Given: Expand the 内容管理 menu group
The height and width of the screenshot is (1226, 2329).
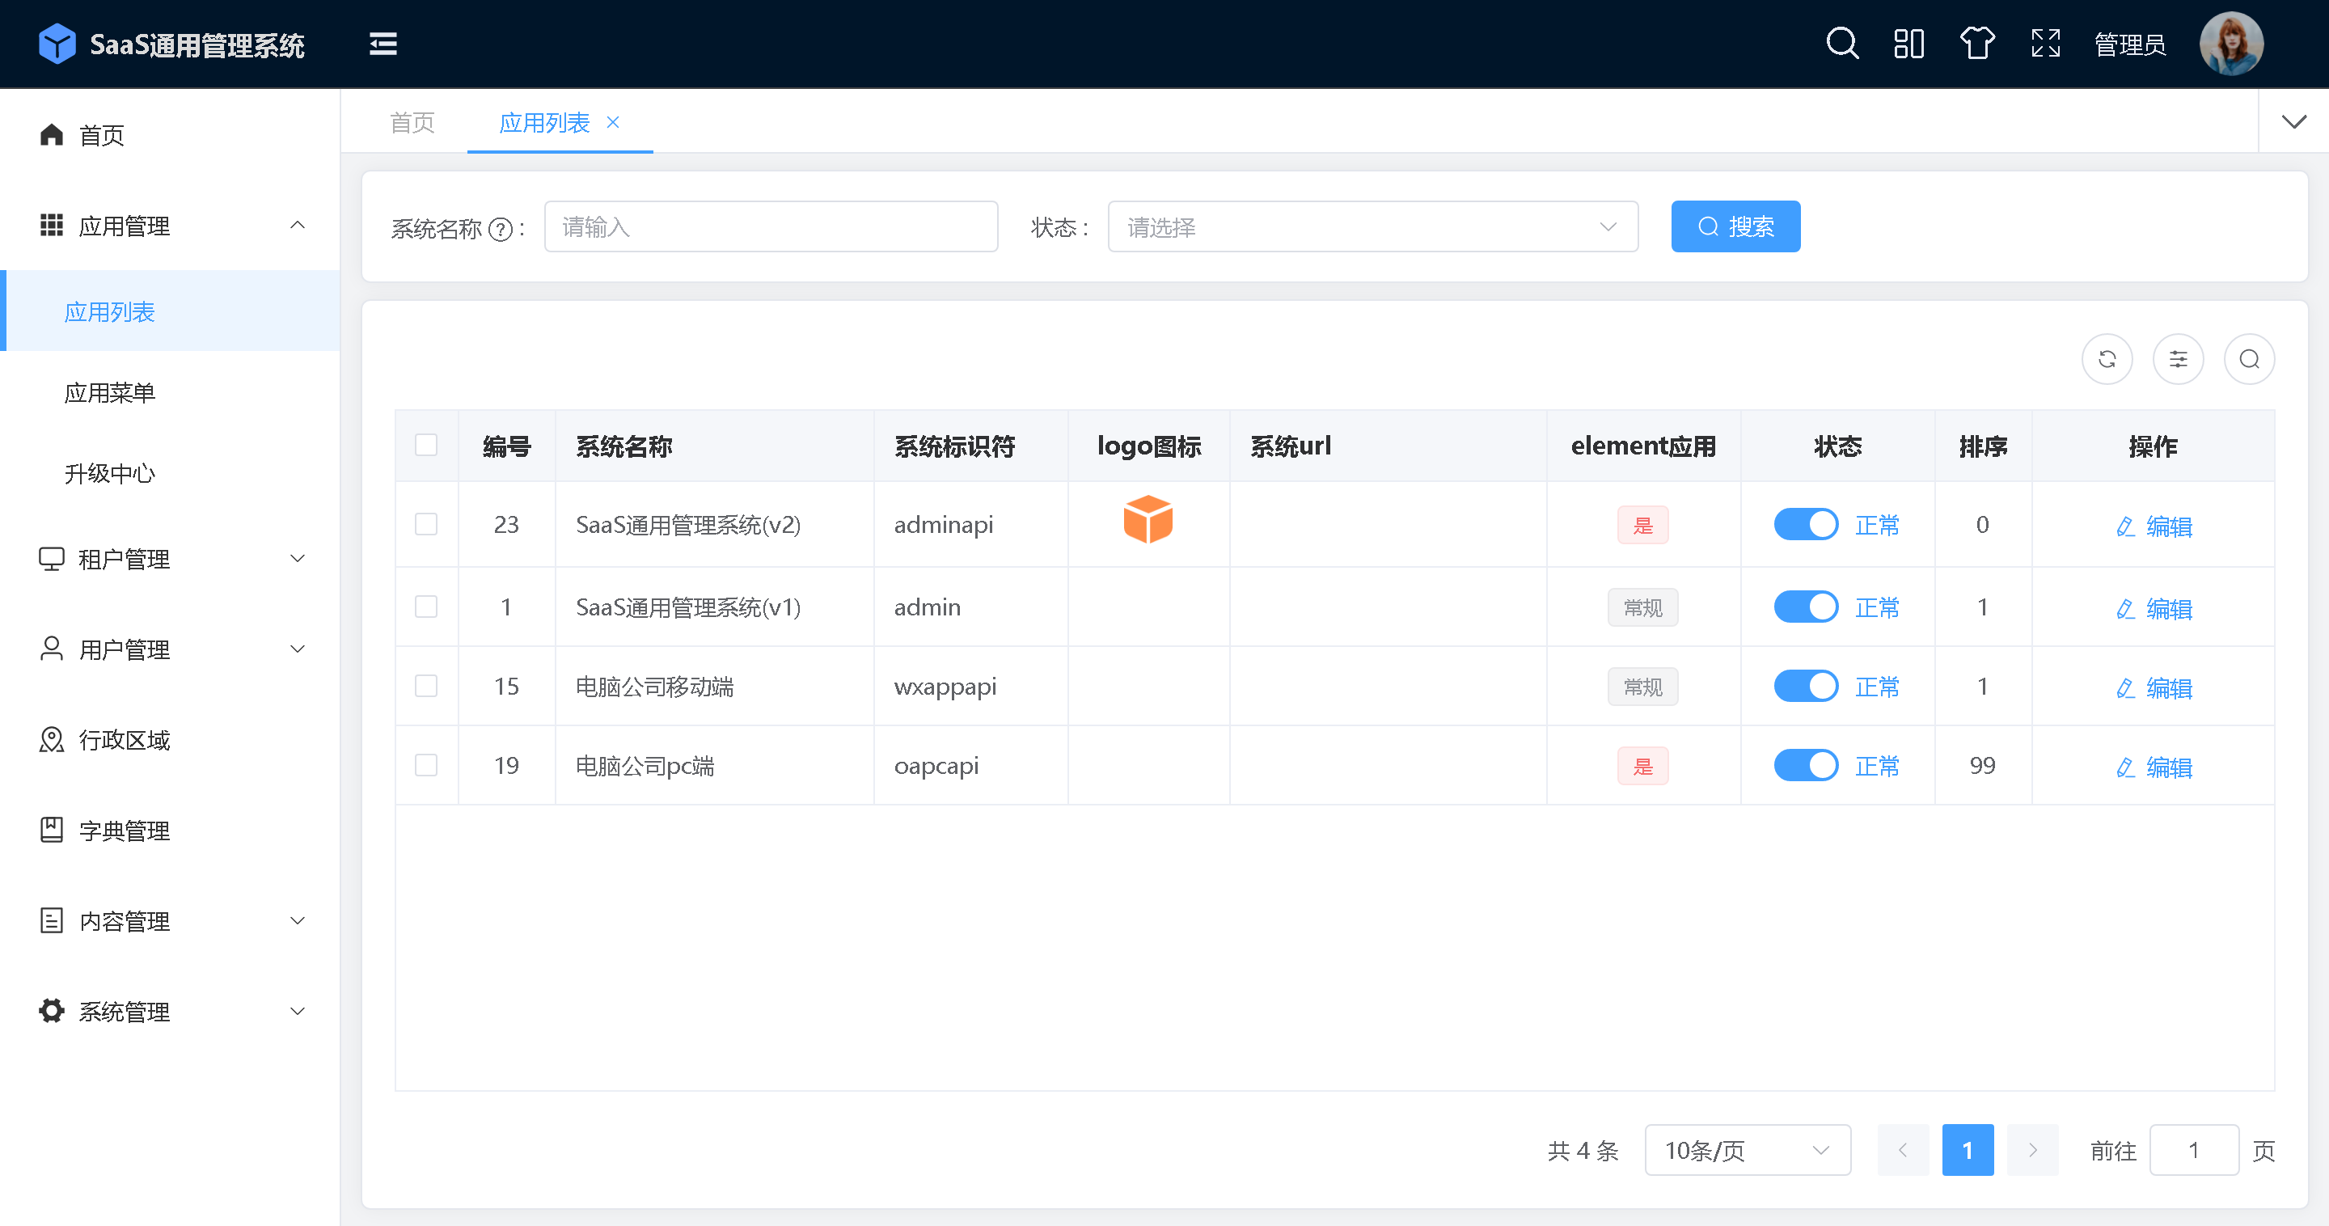Looking at the screenshot, I should (298, 920).
